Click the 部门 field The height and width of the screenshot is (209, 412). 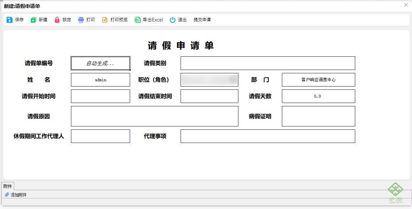tap(319, 80)
